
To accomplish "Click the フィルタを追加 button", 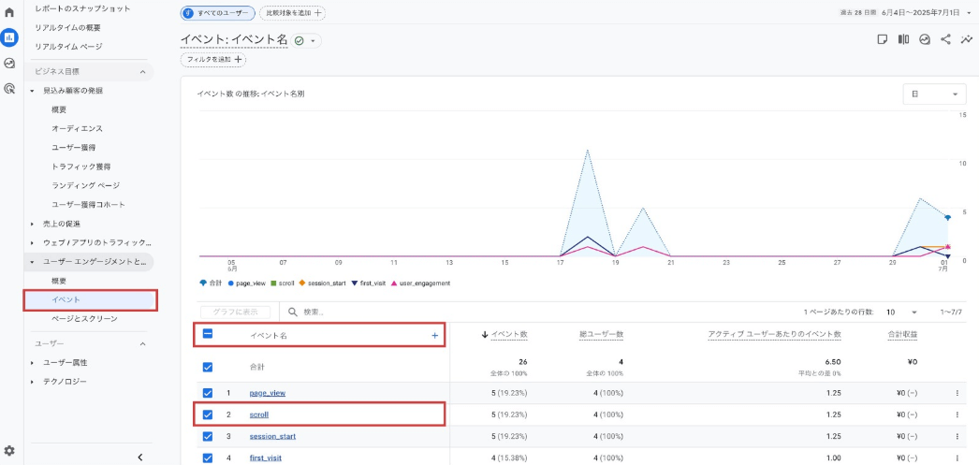I will [212, 60].
